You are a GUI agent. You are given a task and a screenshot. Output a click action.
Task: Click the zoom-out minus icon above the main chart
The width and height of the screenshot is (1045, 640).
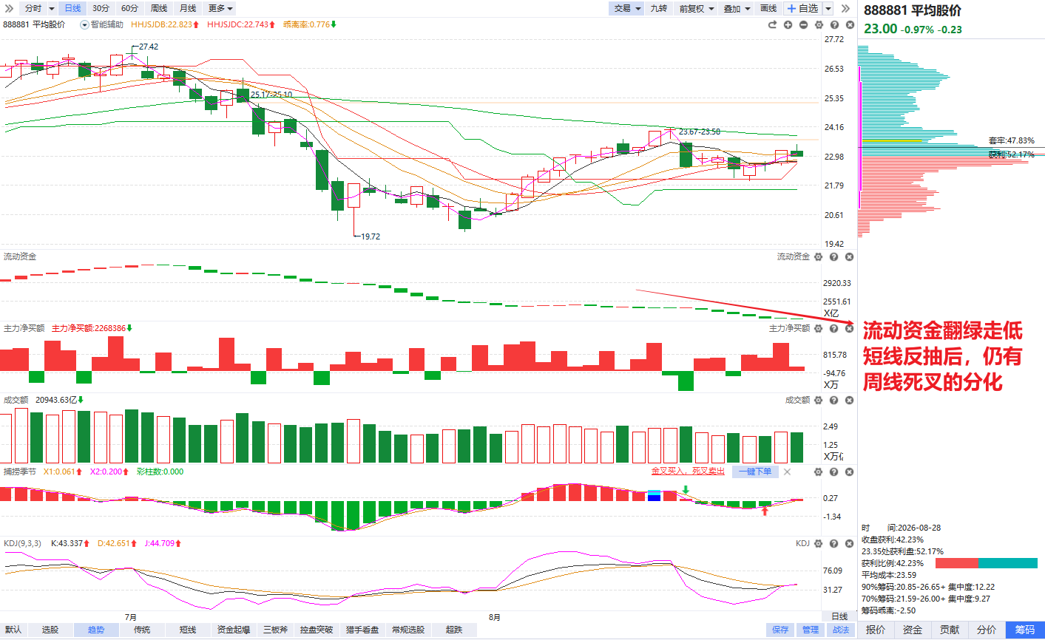click(x=803, y=24)
